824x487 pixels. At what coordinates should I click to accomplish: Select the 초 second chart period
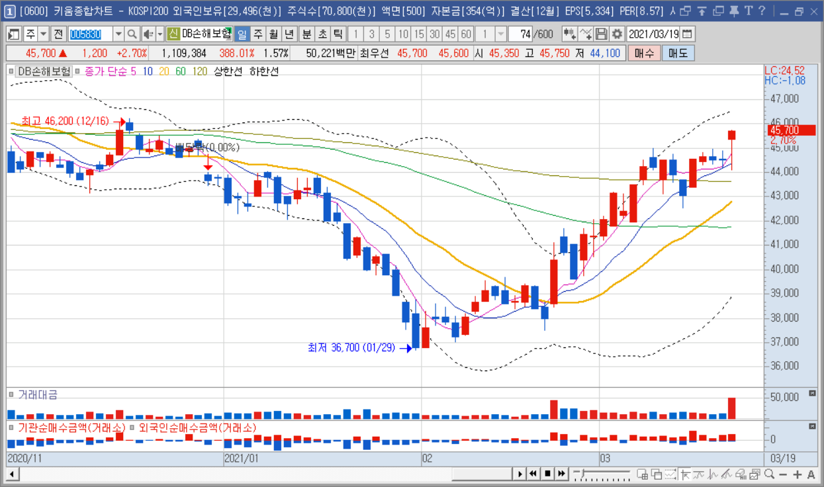[322, 34]
